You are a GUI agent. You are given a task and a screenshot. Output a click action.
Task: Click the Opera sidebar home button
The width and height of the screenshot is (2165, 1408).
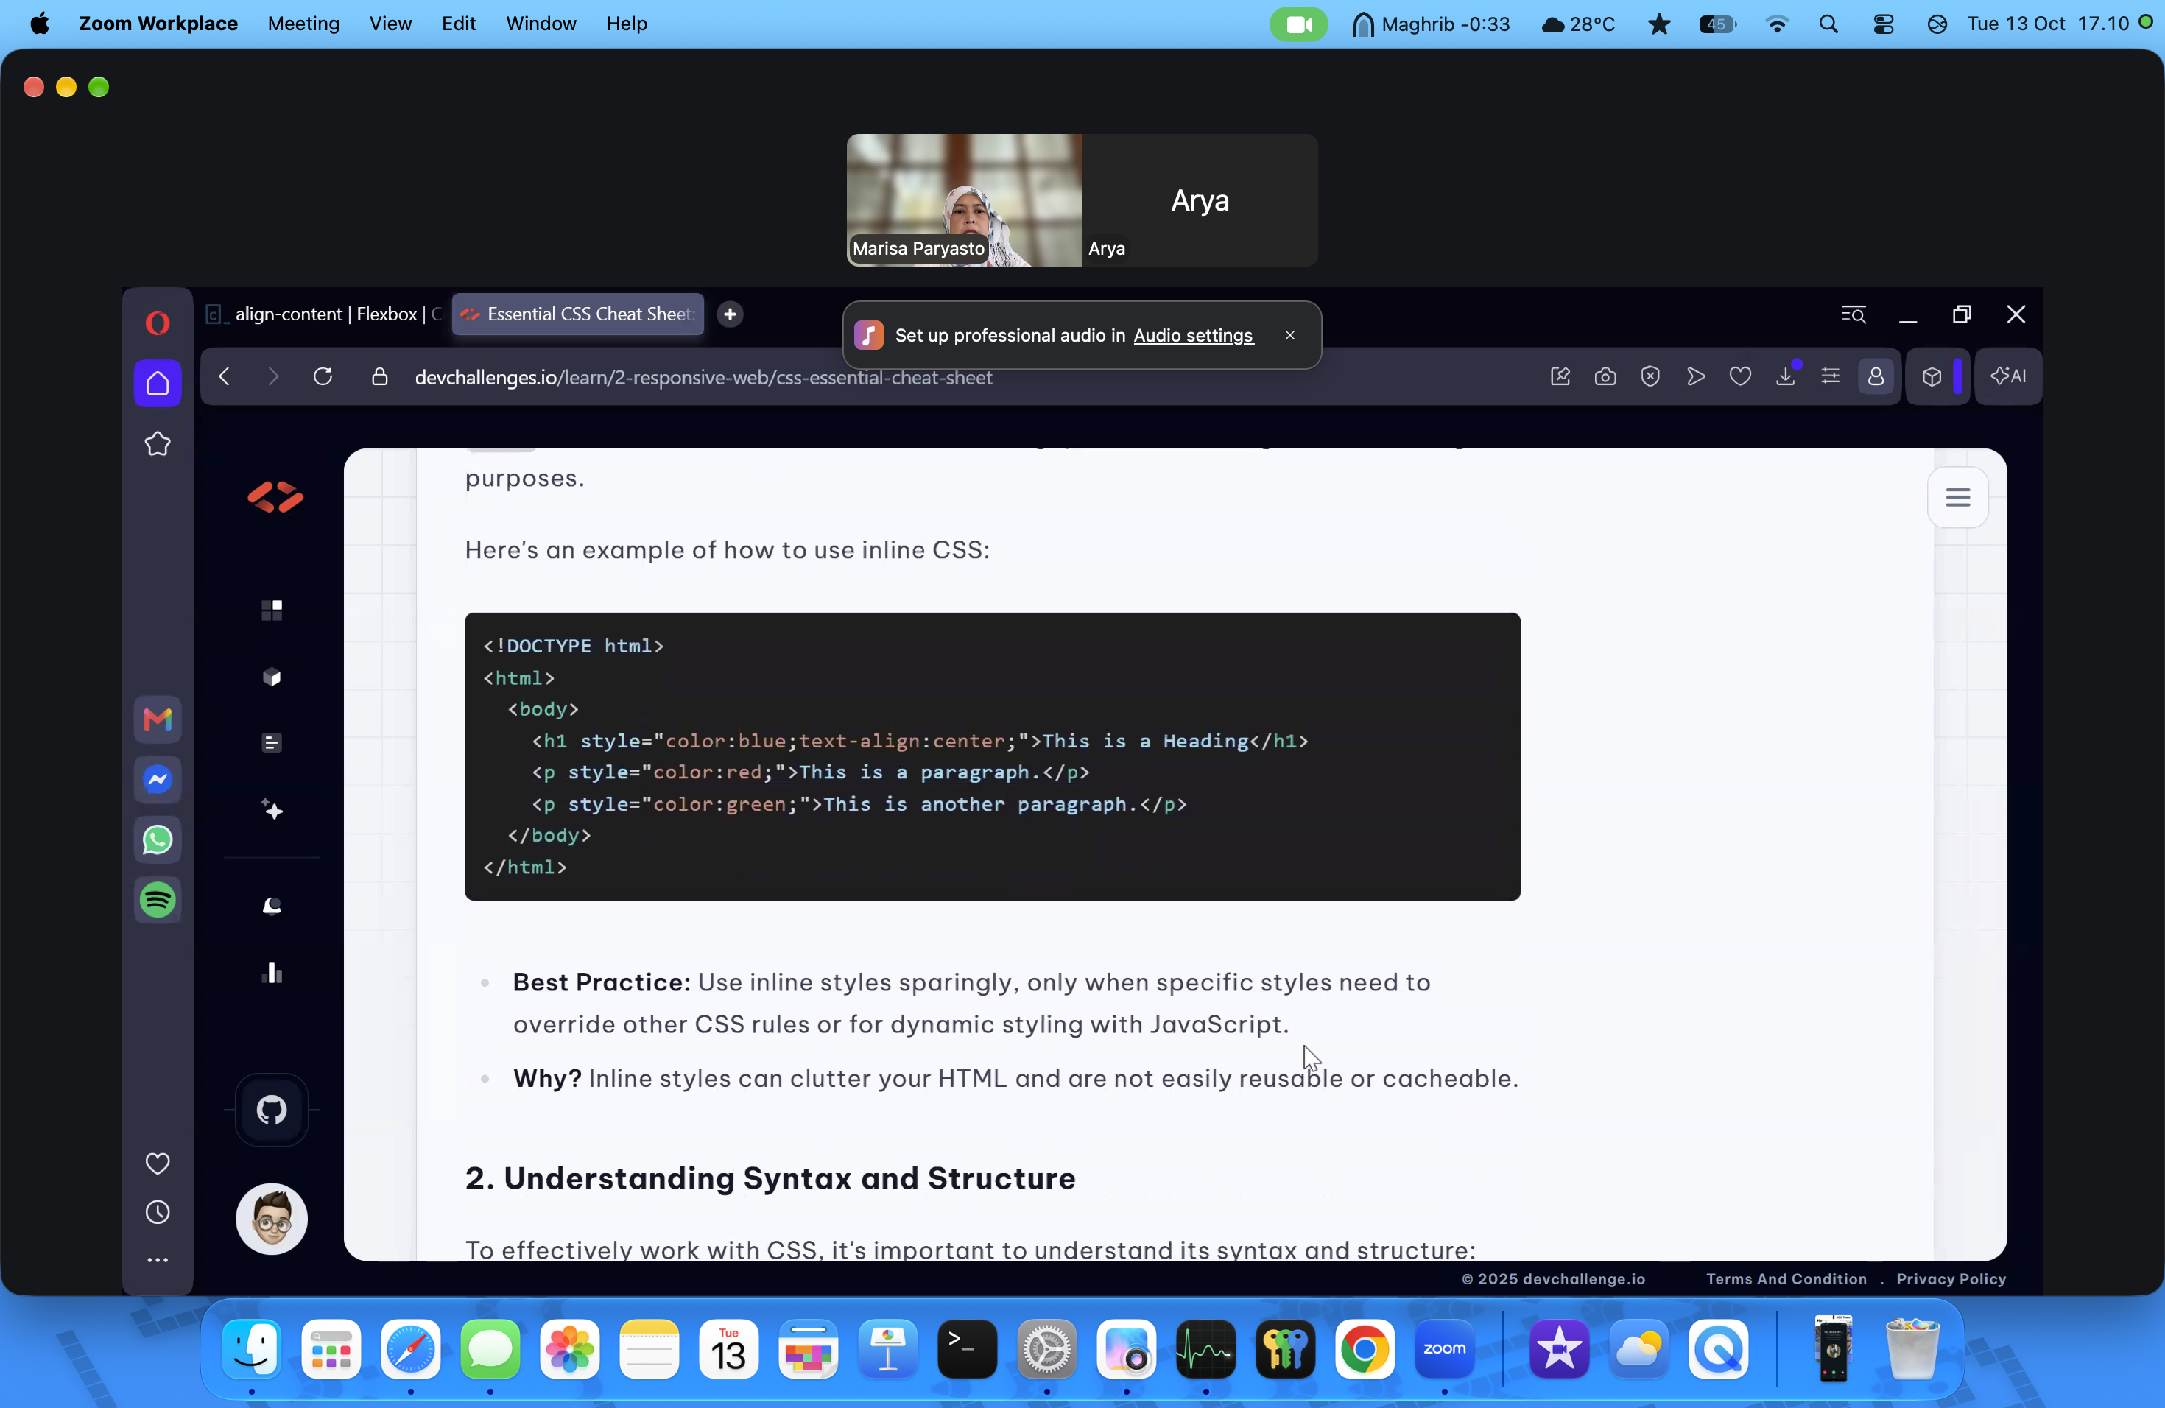[158, 383]
